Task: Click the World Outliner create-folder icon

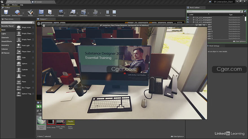Action: 245,11
